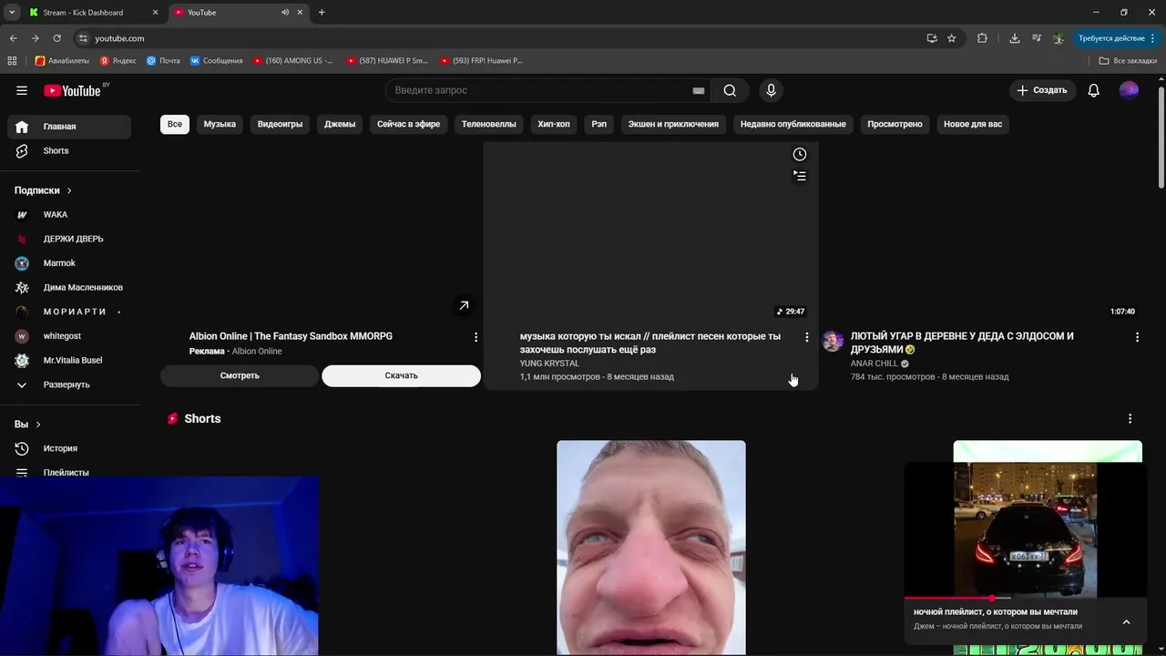1166x656 pixels.
Task: Open the account avatar menu
Action: click(x=1129, y=90)
